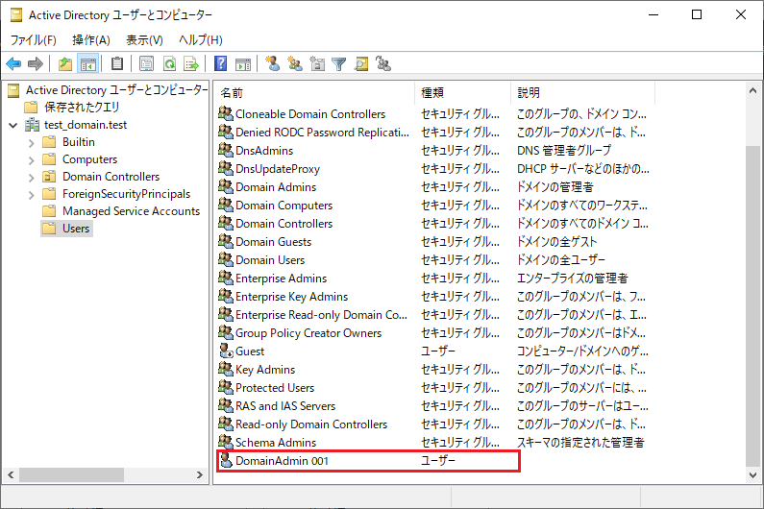The image size is (764, 509).
Task: Select Cloneable Domain Controllers group
Action: 310,114
